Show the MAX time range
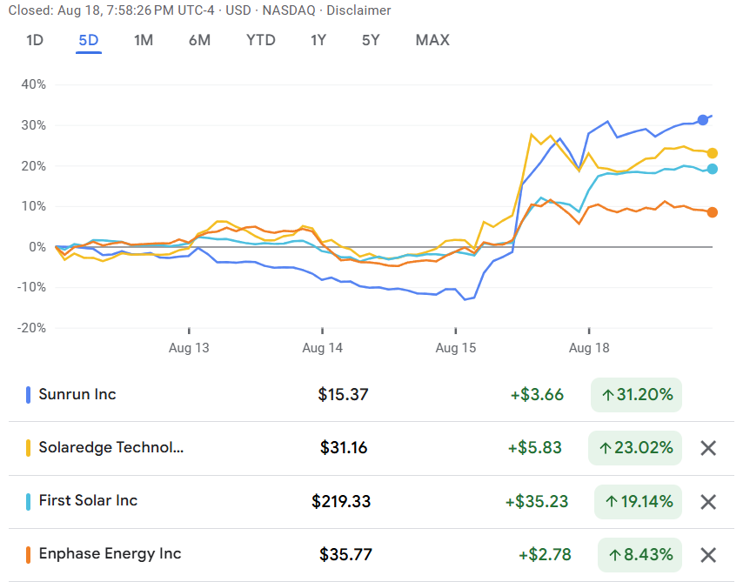750x582 pixels. tap(432, 40)
